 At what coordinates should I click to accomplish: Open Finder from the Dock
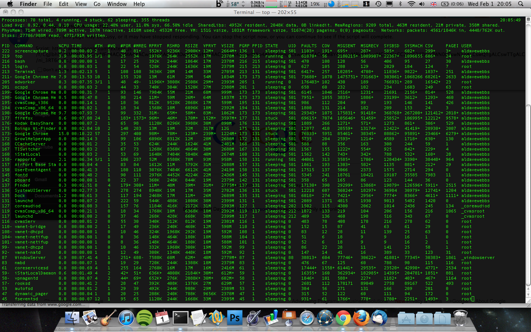click(72, 318)
